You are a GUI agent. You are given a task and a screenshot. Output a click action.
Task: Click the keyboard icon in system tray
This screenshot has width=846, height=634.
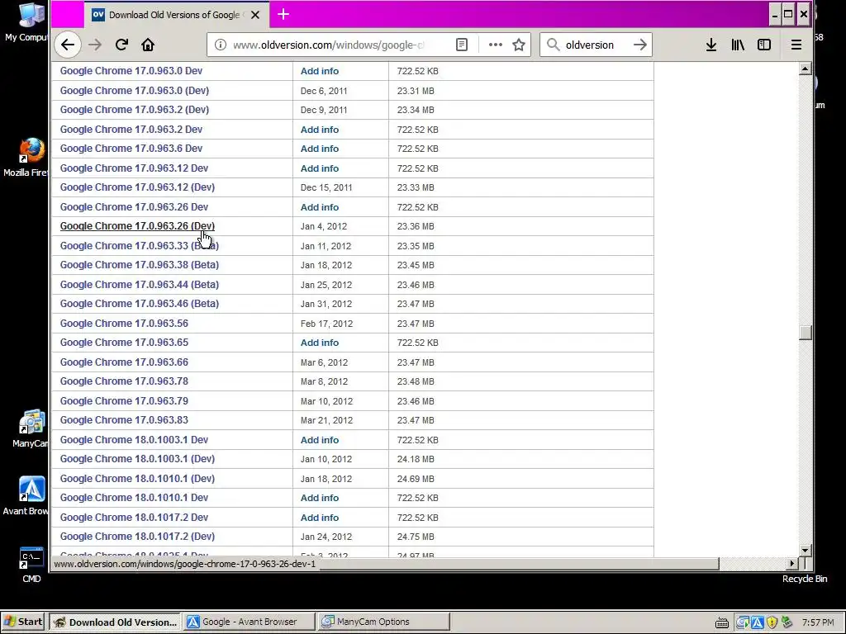pos(722,622)
